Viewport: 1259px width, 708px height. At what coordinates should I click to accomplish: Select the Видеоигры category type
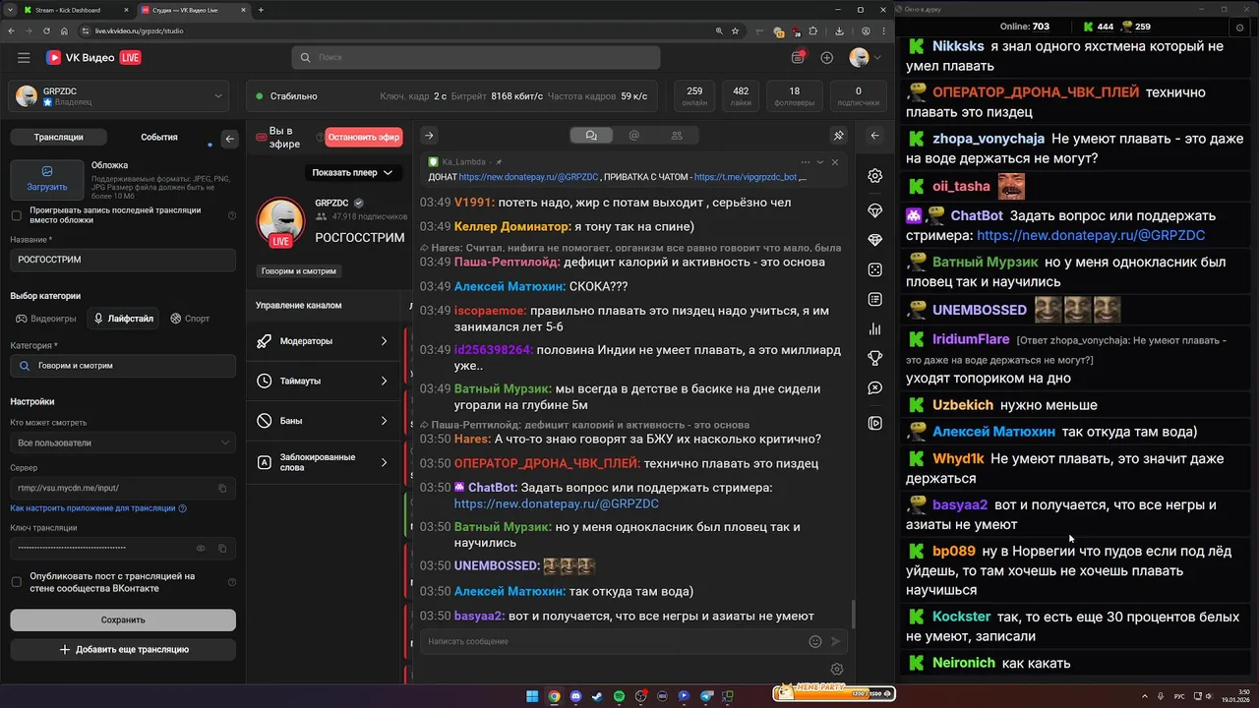coord(46,319)
